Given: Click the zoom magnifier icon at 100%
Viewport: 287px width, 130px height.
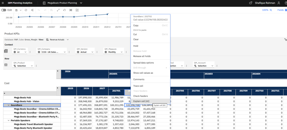Looking at the screenshot, I should [x=271, y=10].
